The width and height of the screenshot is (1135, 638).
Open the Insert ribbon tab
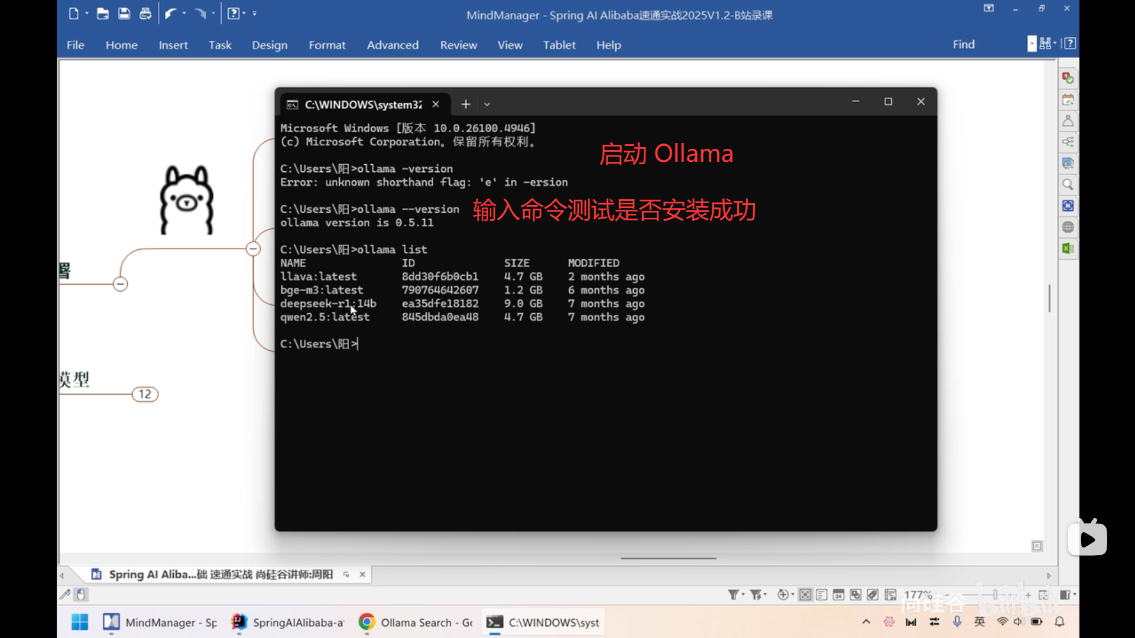173,45
